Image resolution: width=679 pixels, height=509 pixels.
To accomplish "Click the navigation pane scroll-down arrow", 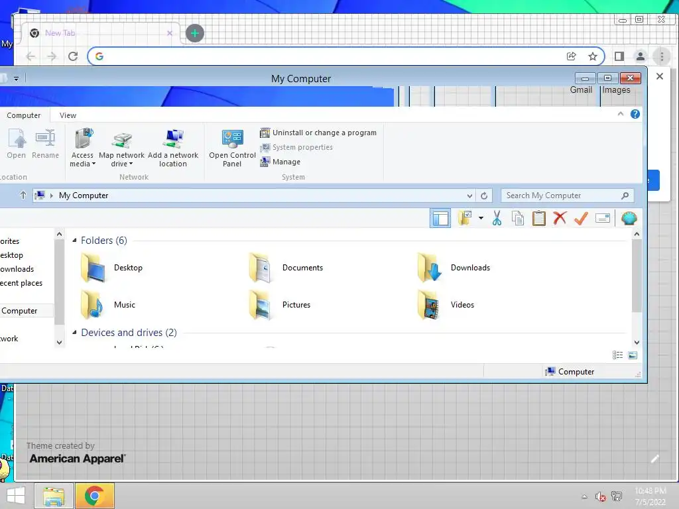I will click(x=59, y=343).
